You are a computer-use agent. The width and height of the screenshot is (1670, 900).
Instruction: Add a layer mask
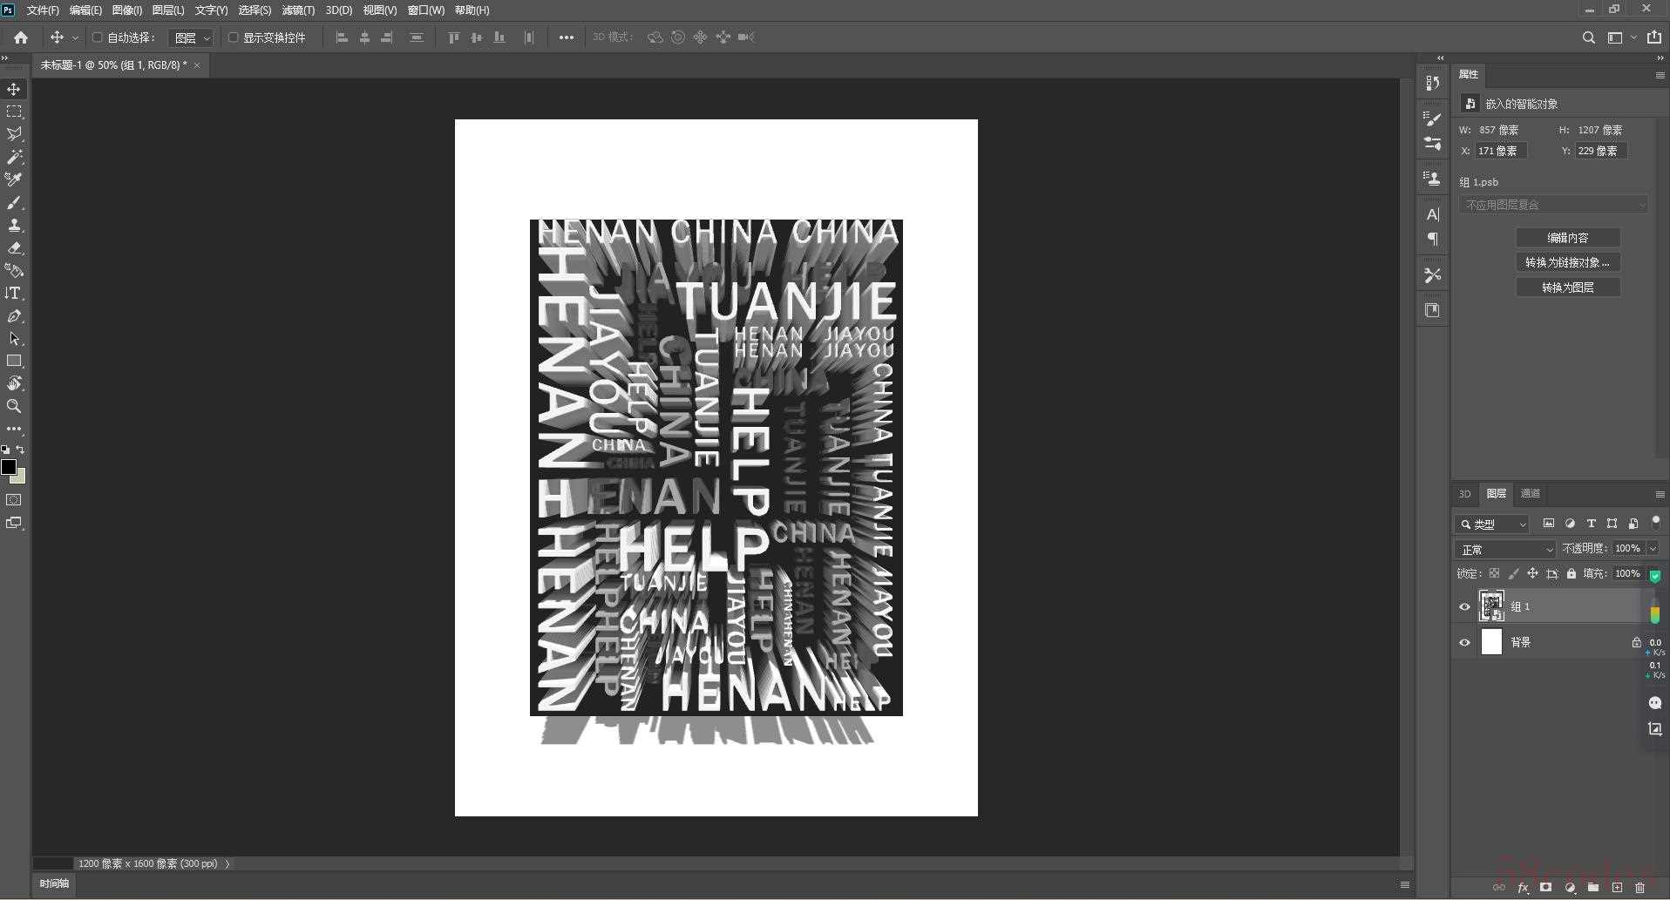(x=1546, y=888)
